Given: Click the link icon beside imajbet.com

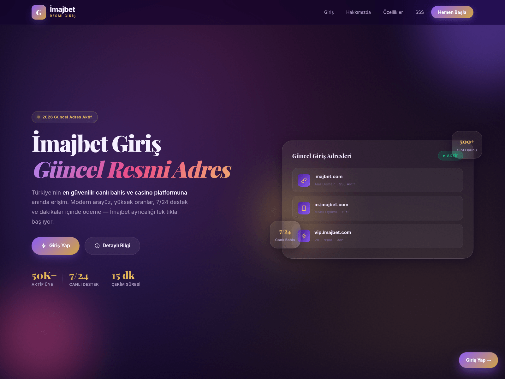Looking at the screenshot, I should click(x=304, y=180).
